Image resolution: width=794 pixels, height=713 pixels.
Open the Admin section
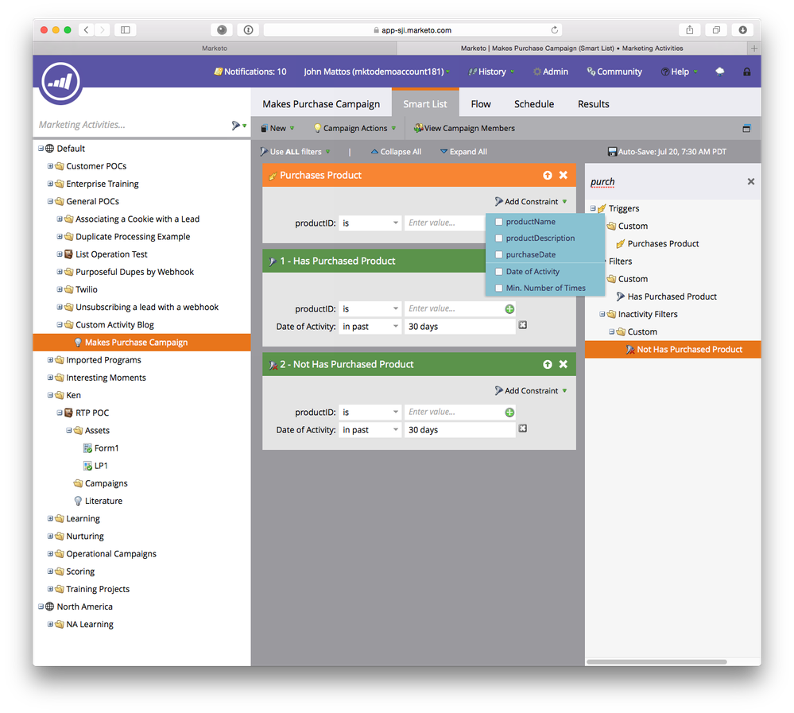click(551, 72)
